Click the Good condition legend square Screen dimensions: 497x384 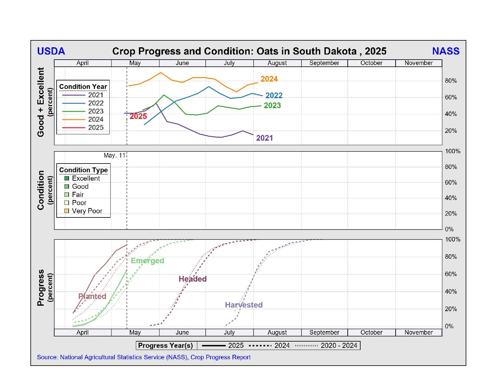[67, 186]
